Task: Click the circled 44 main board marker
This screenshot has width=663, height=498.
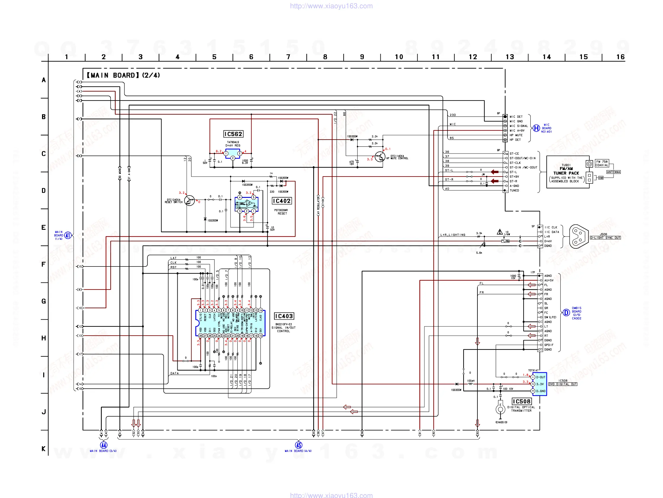Action: coord(103,445)
